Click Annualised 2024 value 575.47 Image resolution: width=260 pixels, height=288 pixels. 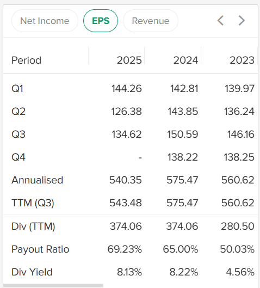click(x=182, y=180)
